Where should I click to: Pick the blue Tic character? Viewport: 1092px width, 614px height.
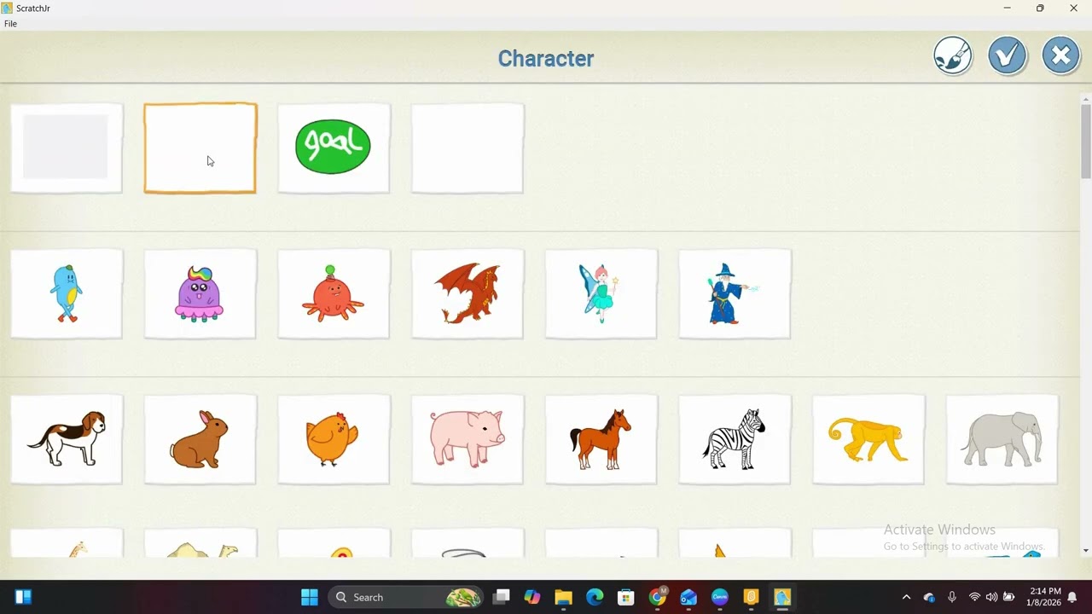pyautogui.click(x=67, y=293)
